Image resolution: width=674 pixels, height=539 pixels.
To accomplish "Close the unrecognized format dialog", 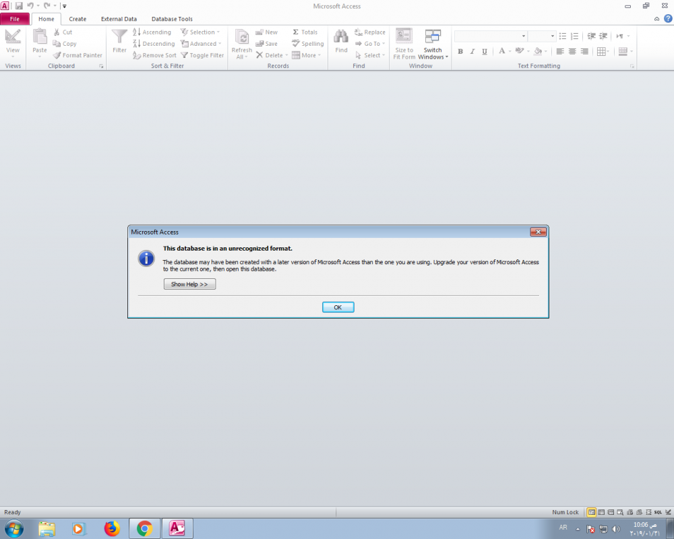I will pyautogui.click(x=538, y=232).
